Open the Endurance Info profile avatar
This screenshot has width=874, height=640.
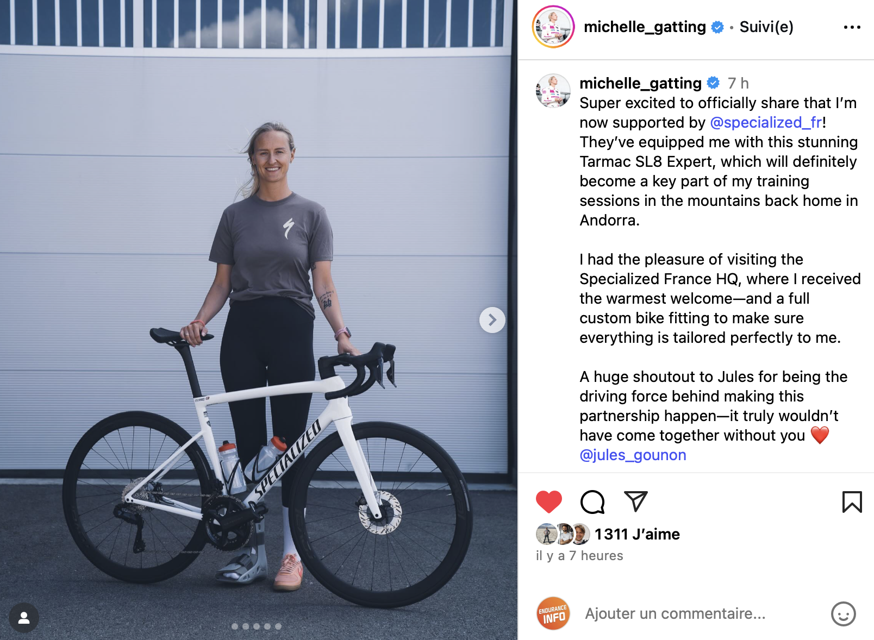[x=553, y=613]
